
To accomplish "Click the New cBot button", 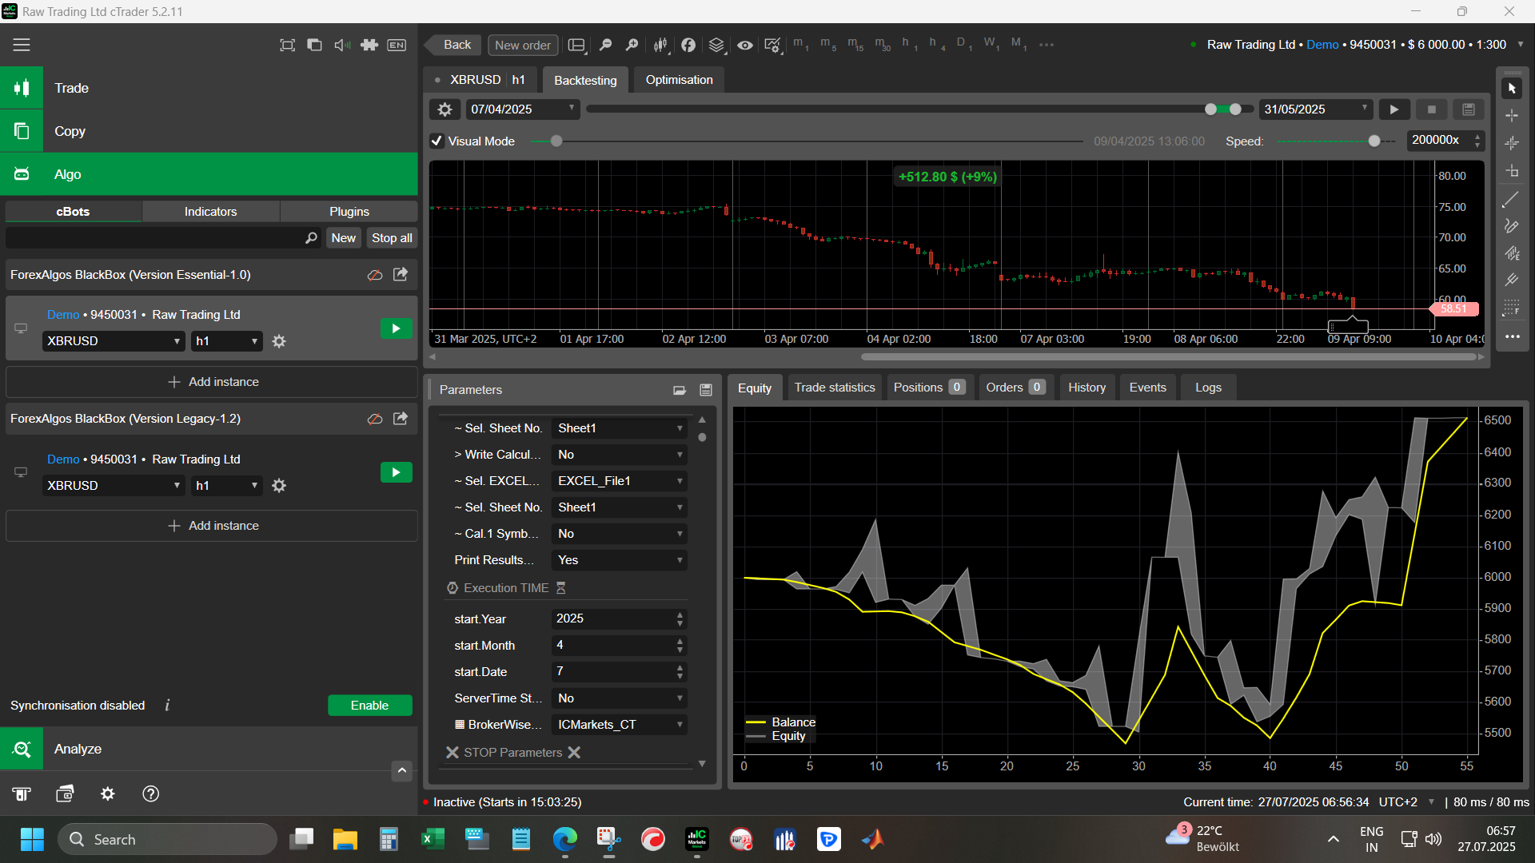I will [344, 238].
